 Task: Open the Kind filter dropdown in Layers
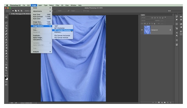coord(146,18)
